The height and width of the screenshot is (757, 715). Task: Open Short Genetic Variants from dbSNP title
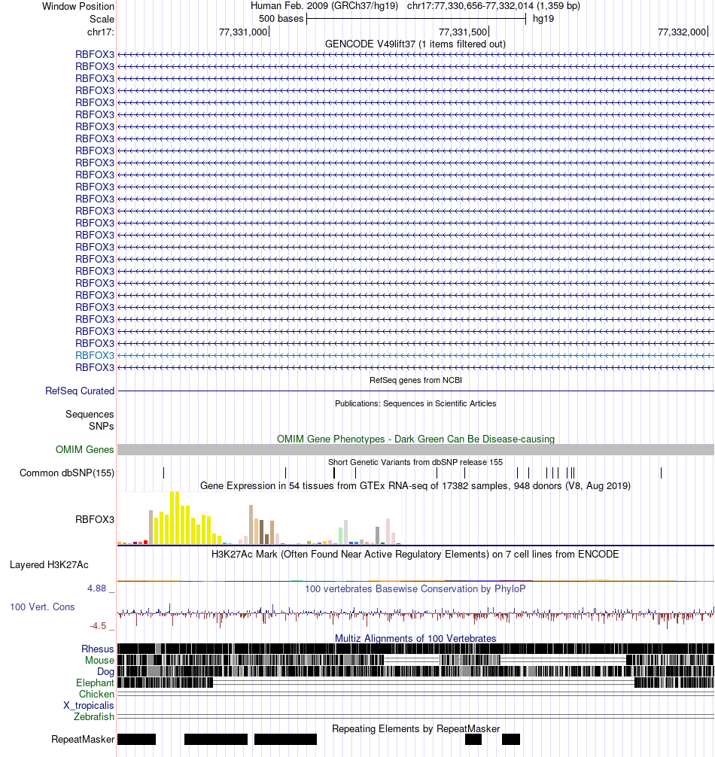[x=415, y=462]
